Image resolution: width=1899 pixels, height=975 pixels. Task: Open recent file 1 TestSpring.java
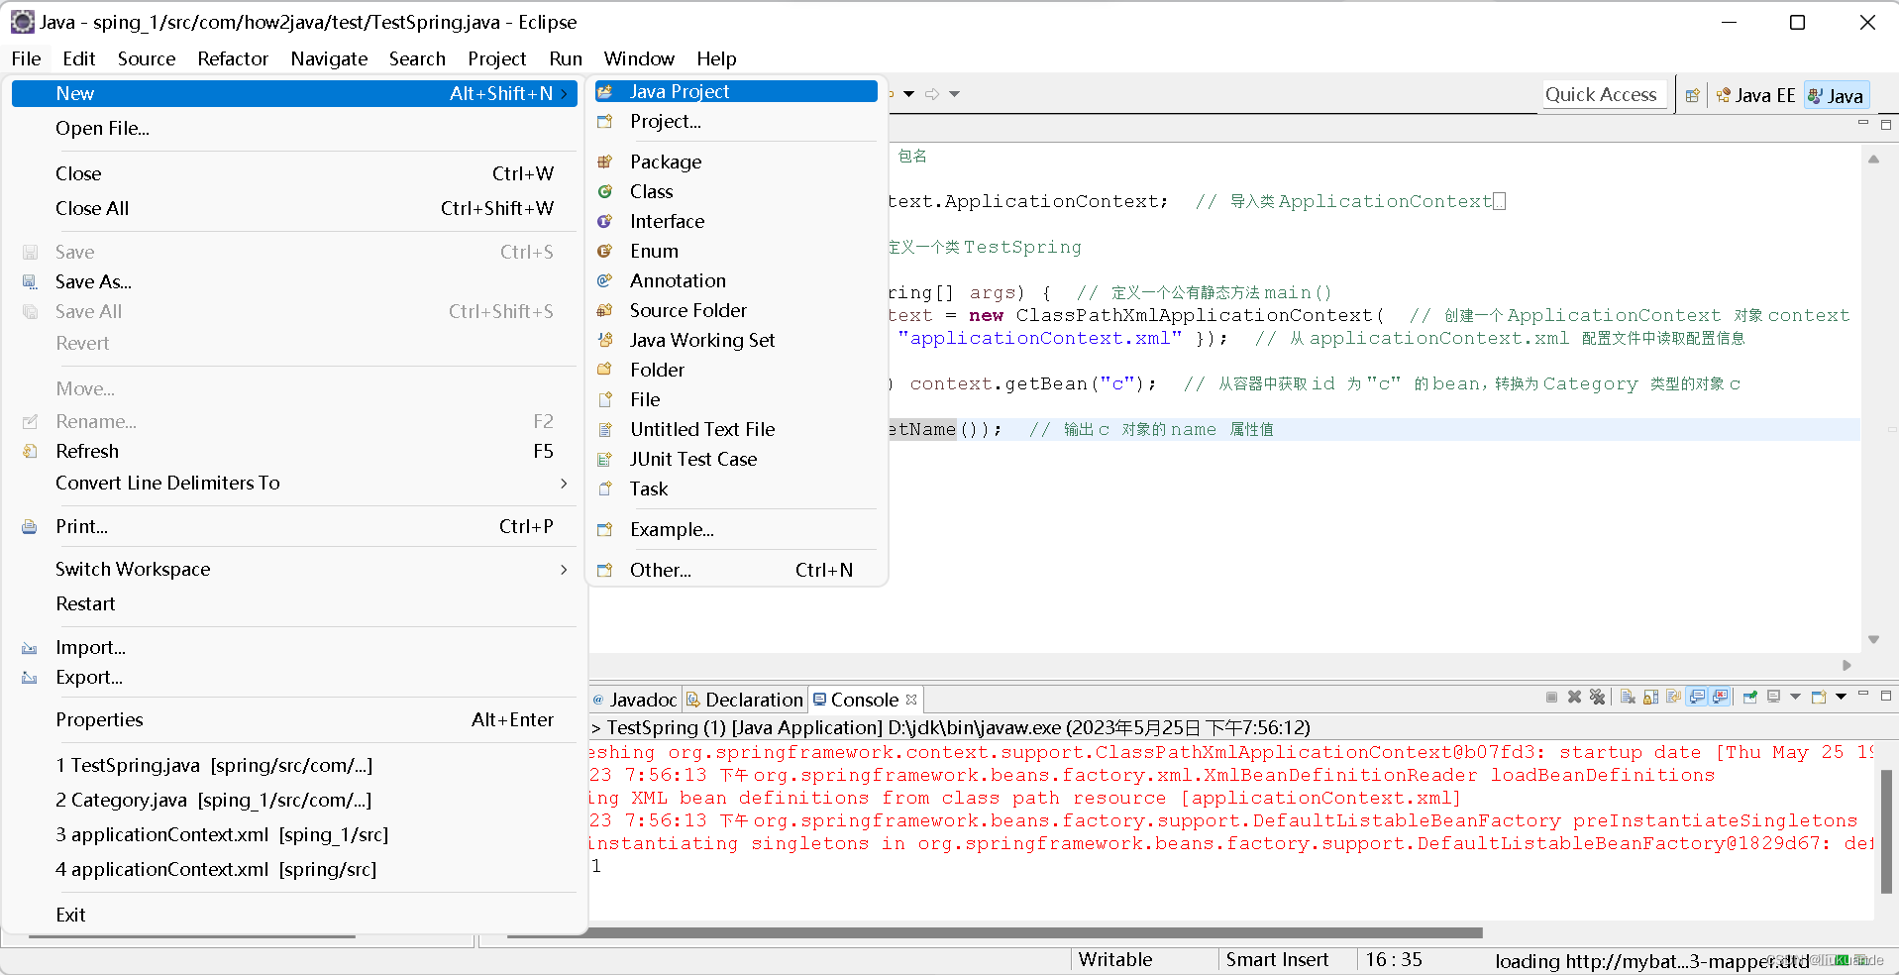293,765
